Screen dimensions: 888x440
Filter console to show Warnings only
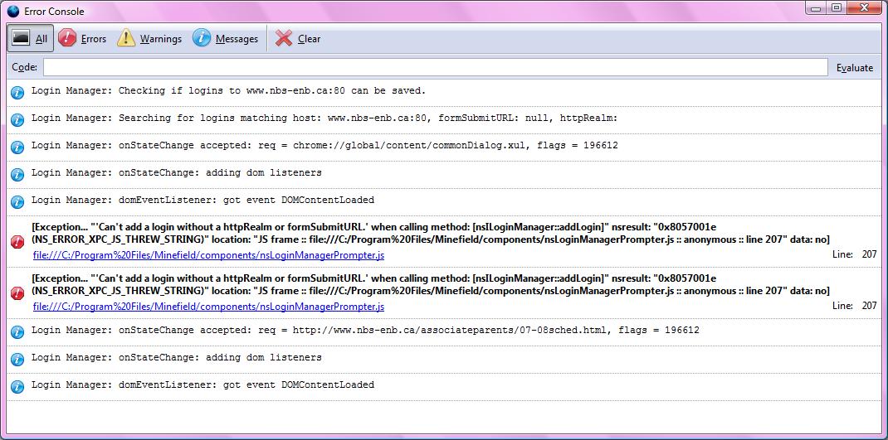coord(149,39)
